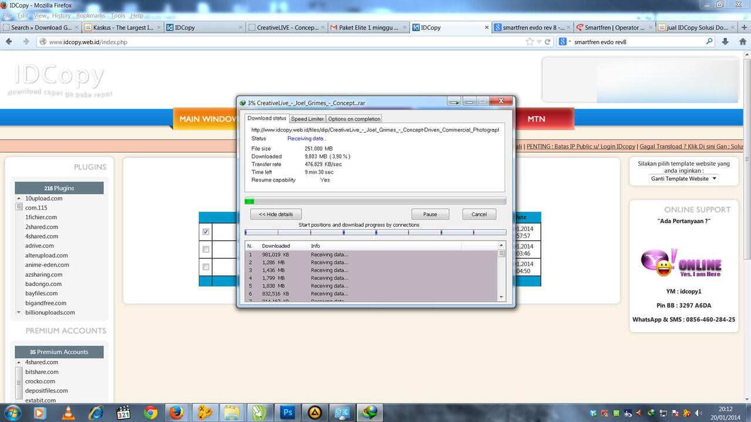
Task: Open Windows Explorer folder taskbar icon
Action: pos(232,413)
